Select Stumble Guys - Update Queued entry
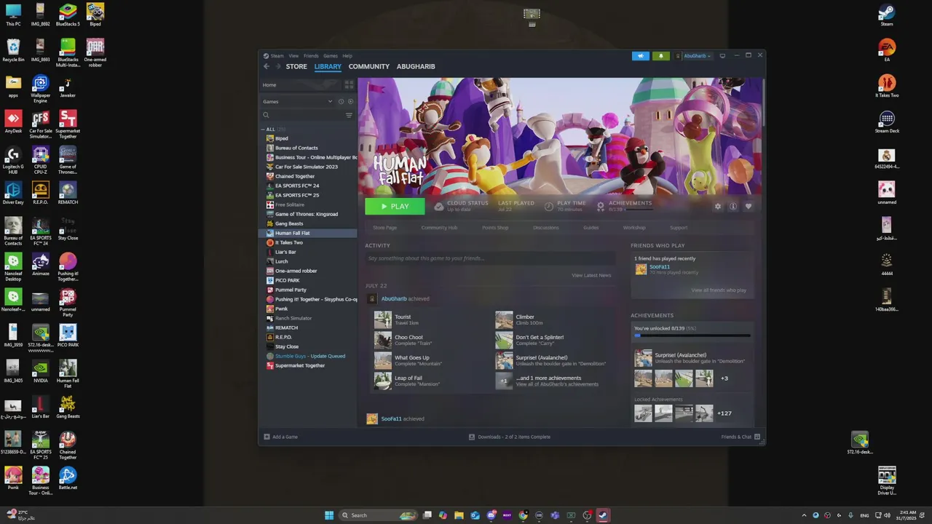This screenshot has height=524, width=932. pyautogui.click(x=310, y=356)
